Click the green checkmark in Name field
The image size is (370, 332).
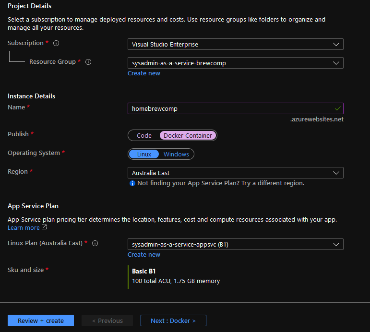coord(338,108)
